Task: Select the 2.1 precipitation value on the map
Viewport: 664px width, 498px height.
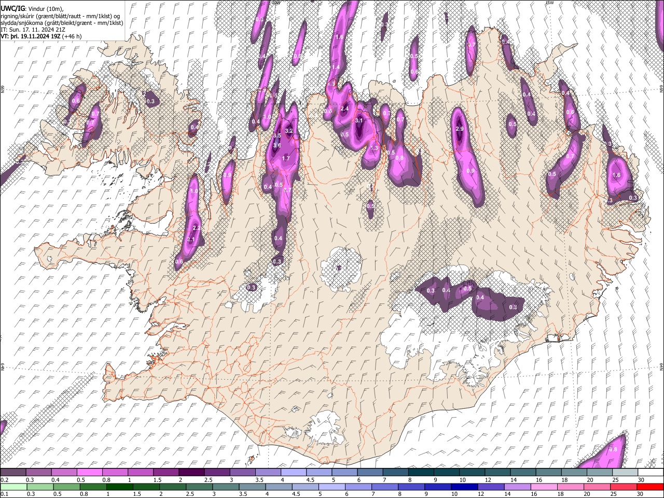Action: click(x=190, y=240)
